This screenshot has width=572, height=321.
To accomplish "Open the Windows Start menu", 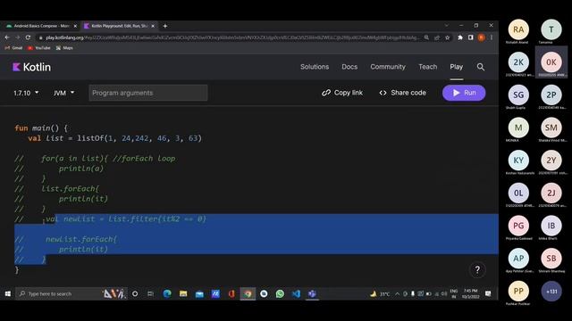I will pyautogui.click(x=8, y=293).
